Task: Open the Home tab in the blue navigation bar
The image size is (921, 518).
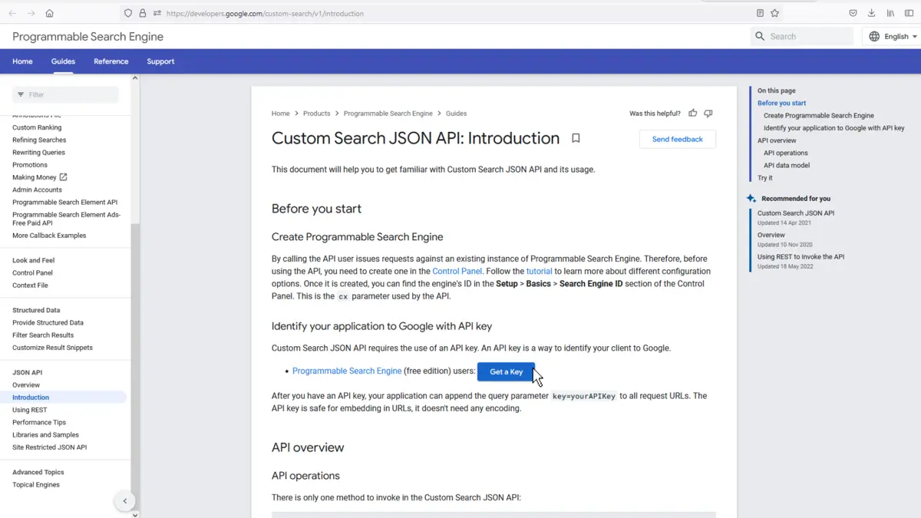Action: click(22, 61)
